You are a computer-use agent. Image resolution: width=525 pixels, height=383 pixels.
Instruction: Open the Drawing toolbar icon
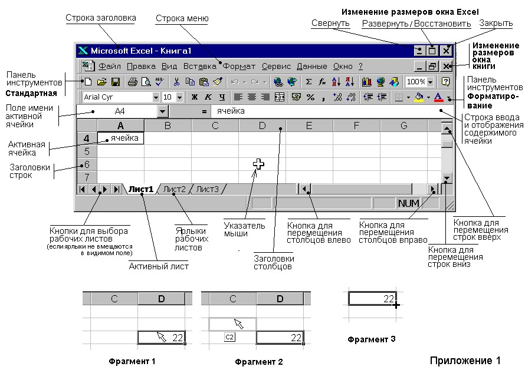tap(394, 82)
